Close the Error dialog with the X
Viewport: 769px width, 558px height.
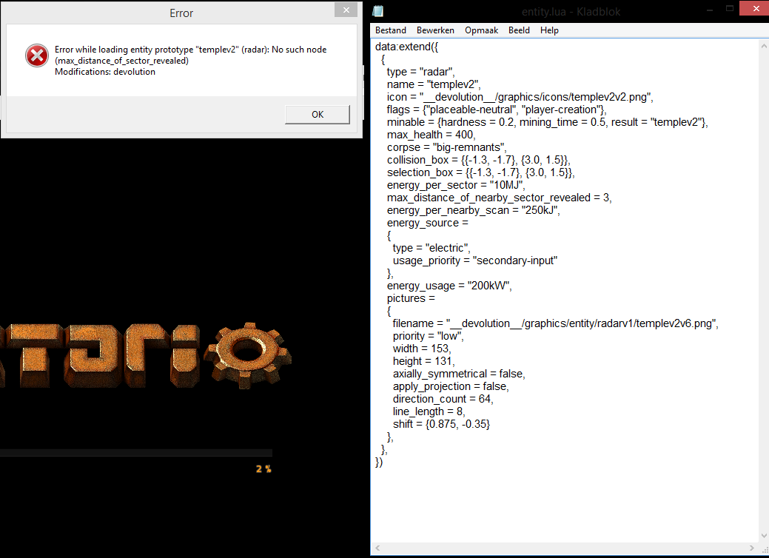coord(345,10)
